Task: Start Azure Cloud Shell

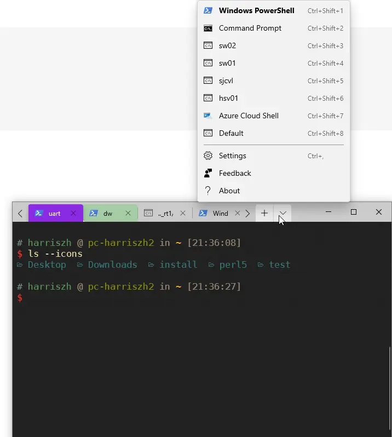Action: [x=274, y=116]
